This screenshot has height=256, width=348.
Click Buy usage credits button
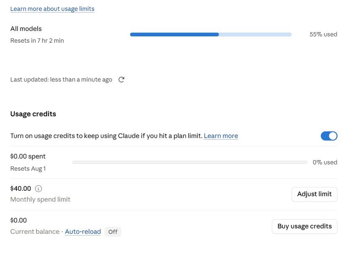[x=304, y=226]
